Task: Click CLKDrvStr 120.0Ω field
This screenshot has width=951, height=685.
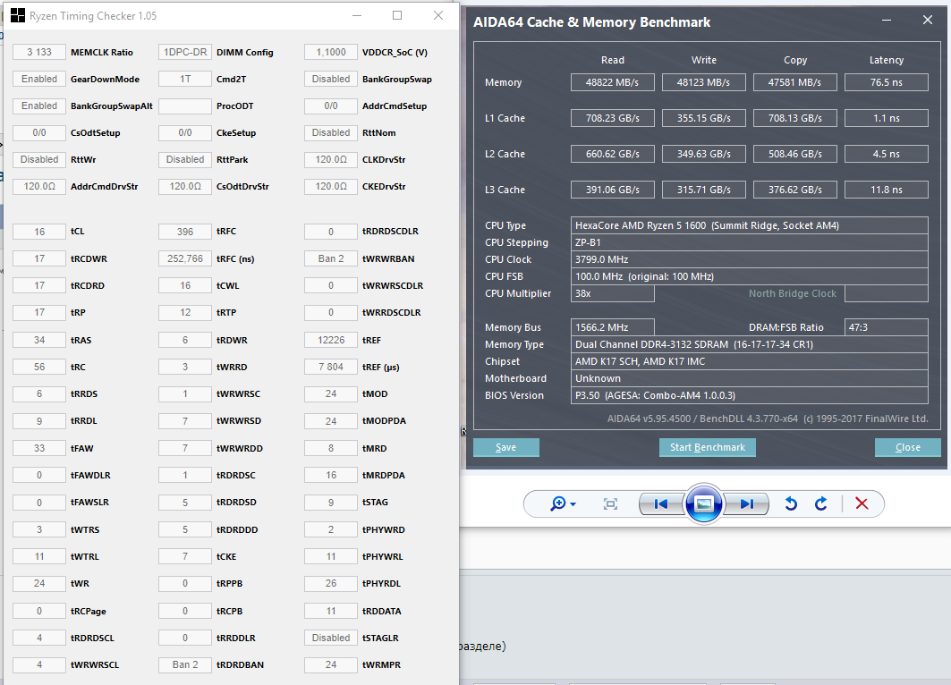Action: pyautogui.click(x=331, y=159)
